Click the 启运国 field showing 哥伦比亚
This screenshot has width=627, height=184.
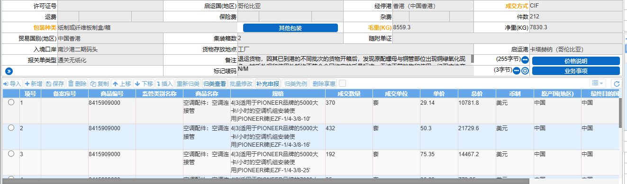(x=290, y=6)
